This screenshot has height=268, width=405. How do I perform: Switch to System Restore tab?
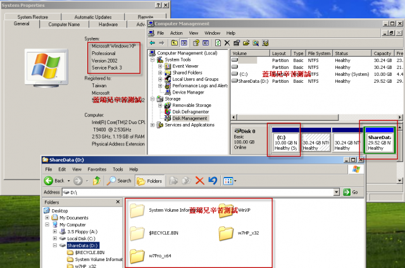(33, 17)
